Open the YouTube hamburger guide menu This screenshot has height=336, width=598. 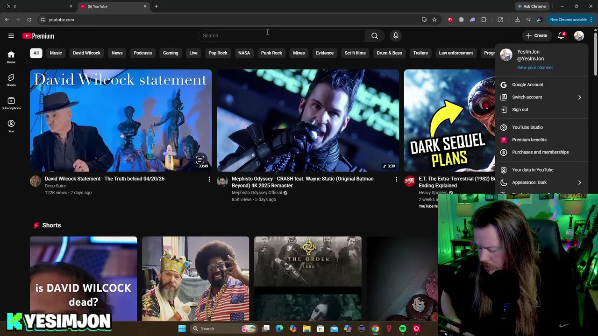pos(11,35)
